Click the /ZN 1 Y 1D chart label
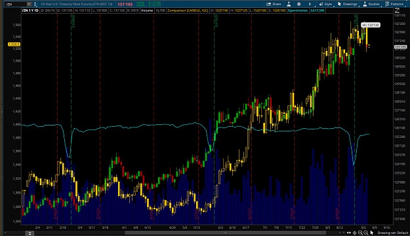The height and width of the screenshot is (236, 410). click(x=30, y=10)
